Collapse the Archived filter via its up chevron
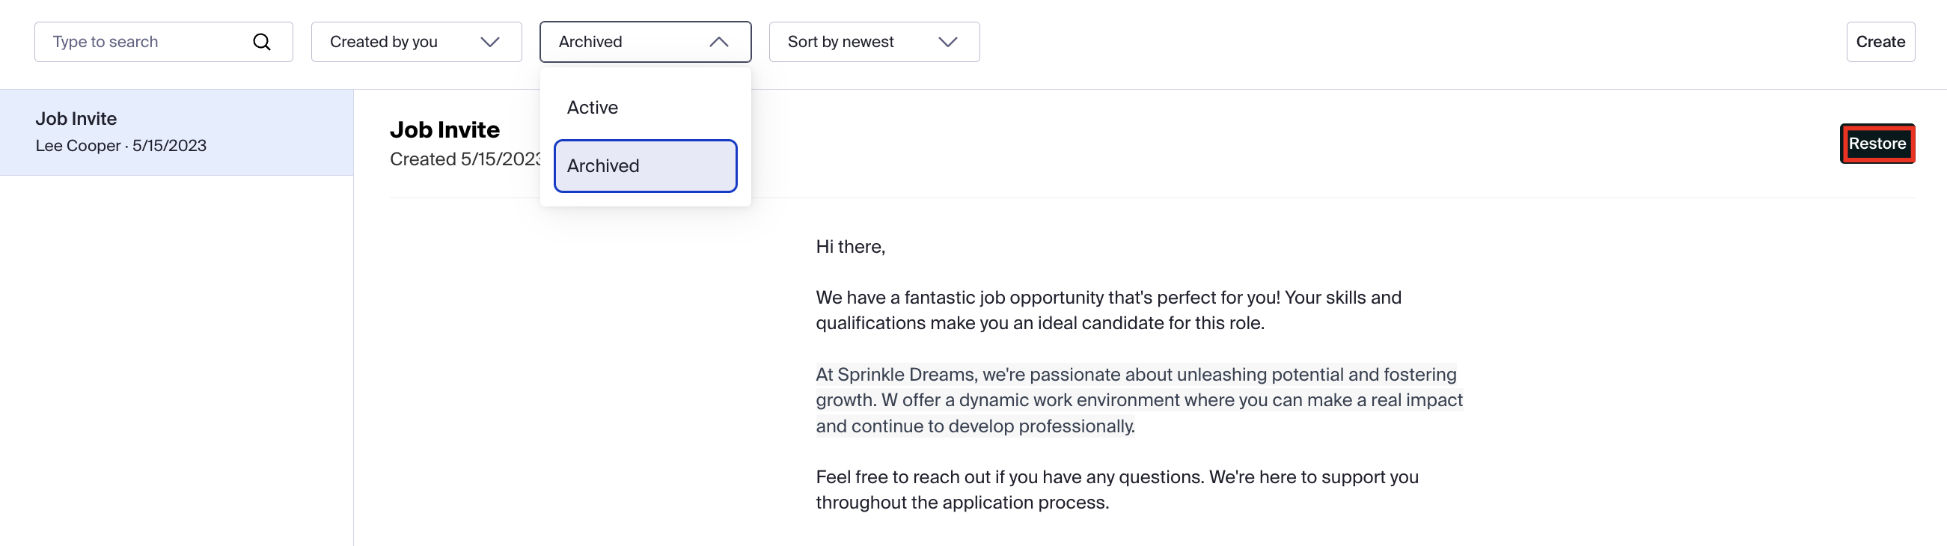Screen dimensions: 1947x546 tap(719, 42)
